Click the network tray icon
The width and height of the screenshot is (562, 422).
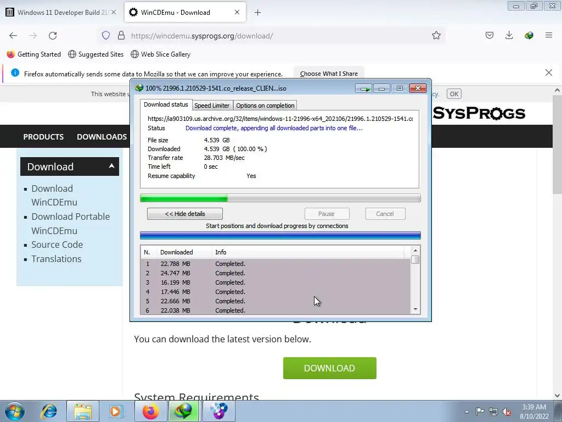pyautogui.click(x=493, y=412)
